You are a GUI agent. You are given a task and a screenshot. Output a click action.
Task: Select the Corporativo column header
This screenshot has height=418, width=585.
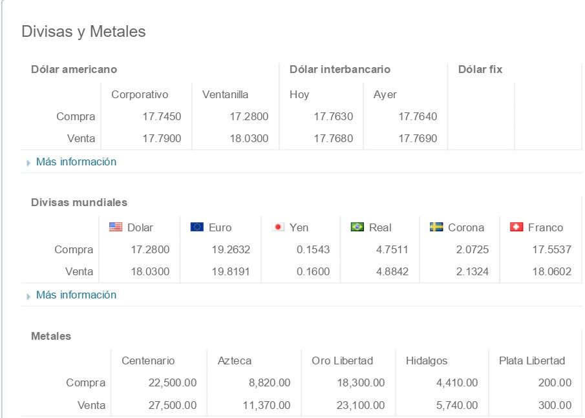point(140,94)
